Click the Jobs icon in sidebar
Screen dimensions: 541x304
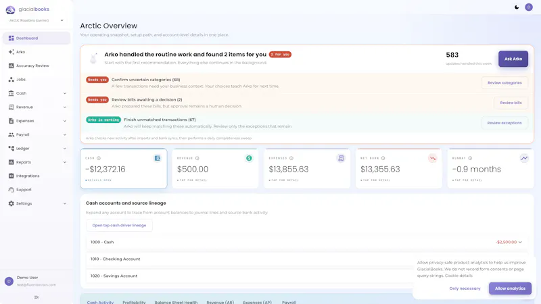pyautogui.click(x=11, y=80)
